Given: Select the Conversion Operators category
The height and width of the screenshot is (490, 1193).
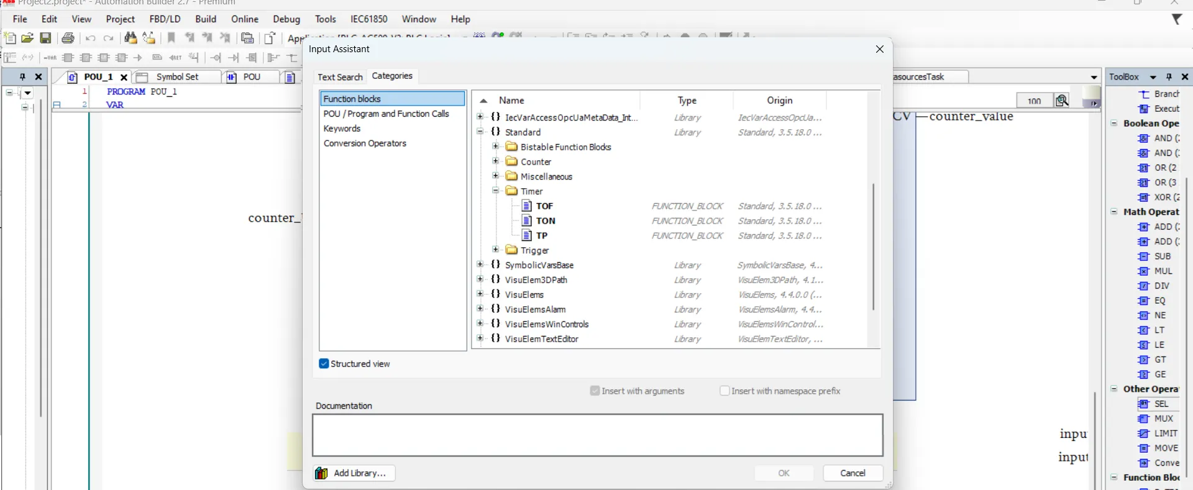Looking at the screenshot, I should (365, 143).
